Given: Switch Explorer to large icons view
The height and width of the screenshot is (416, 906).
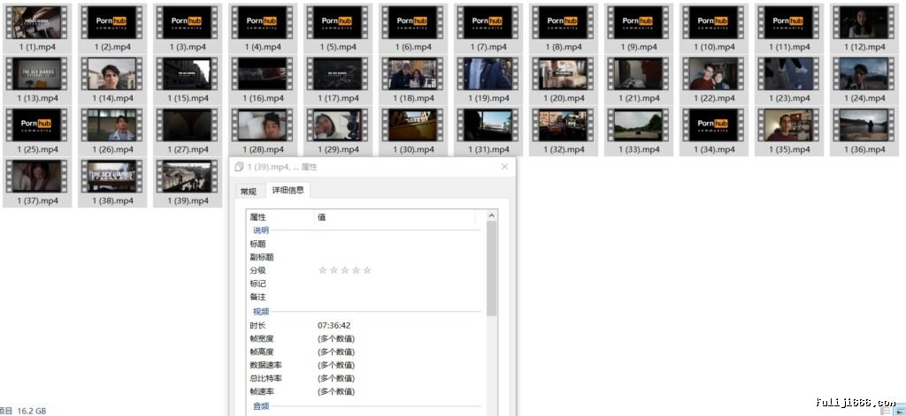Looking at the screenshot, I should 899,411.
